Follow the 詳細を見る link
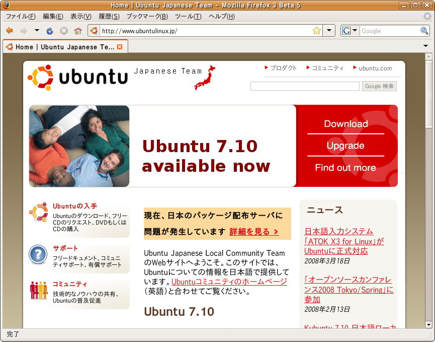Image resolution: width=435 pixels, height=342 pixels. pyautogui.click(x=254, y=231)
